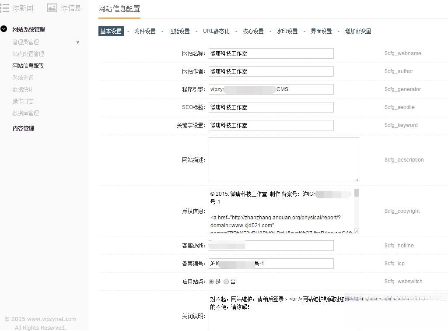Expand the 管理员管理 submenu chevron
The height and width of the screenshot is (331, 448).
78,42
